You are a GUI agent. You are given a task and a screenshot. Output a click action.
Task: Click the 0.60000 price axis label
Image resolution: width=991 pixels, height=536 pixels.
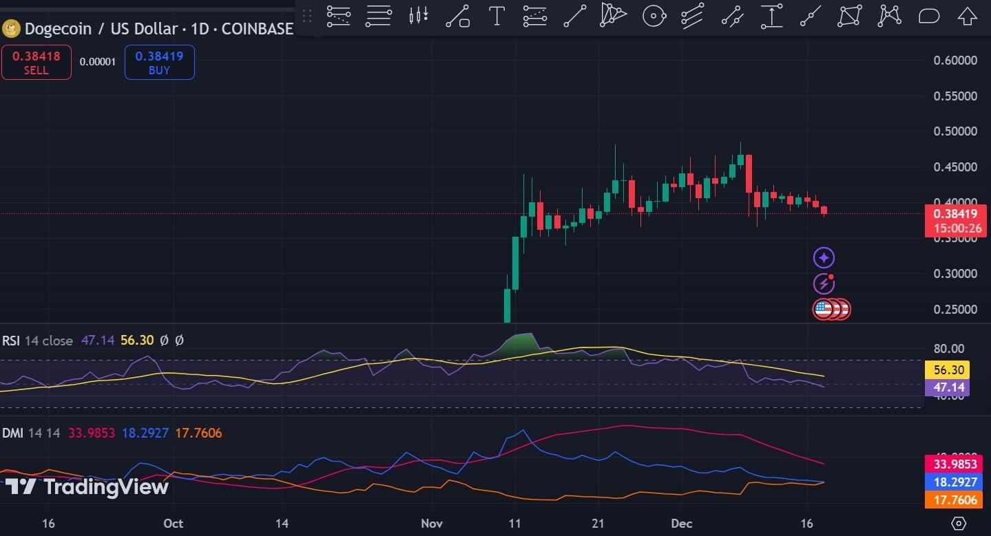pos(955,61)
